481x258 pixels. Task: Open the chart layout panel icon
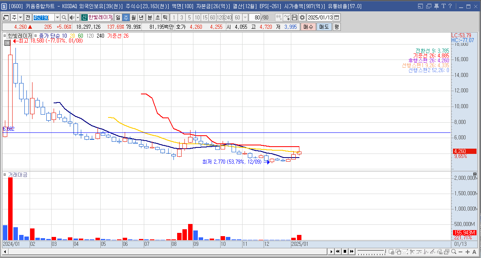tap(6, 17)
